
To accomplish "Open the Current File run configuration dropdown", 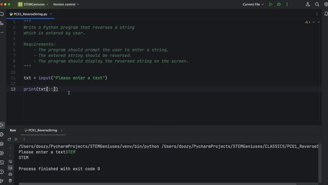I will [x=253, y=5].
